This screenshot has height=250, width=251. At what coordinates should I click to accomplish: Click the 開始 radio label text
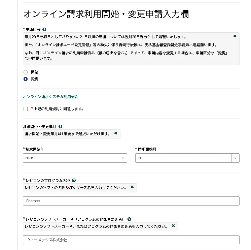click(35, 72)
